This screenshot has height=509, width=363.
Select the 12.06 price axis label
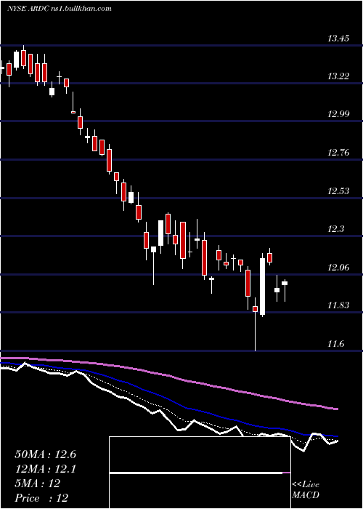click(x=338, y=268)
